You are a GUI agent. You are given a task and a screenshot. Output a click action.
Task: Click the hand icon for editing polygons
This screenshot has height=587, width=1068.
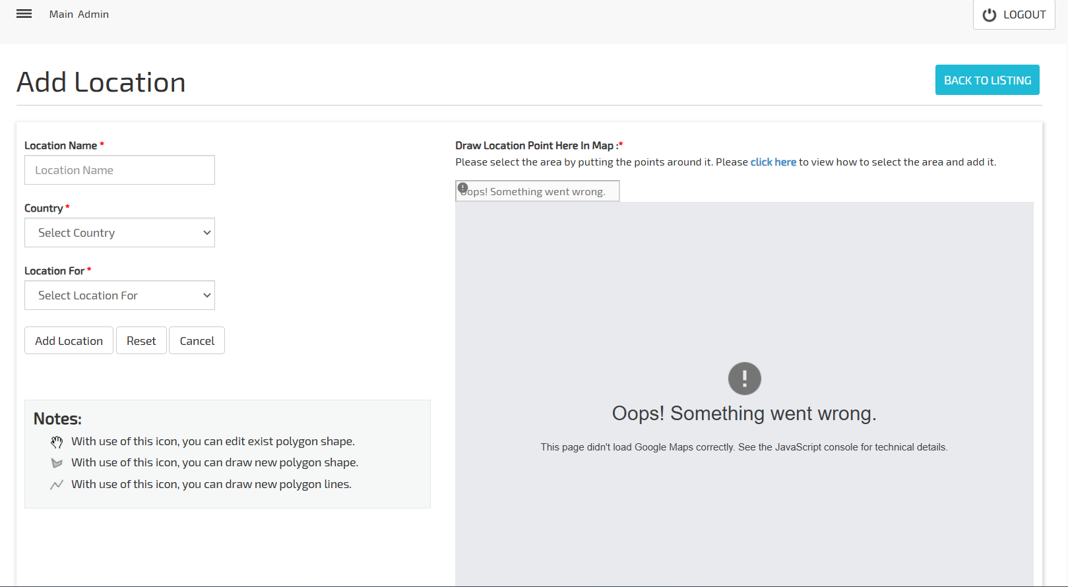click(57, 442)
